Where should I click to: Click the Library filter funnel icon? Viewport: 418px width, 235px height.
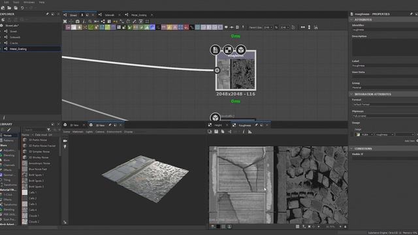(49, 130)
